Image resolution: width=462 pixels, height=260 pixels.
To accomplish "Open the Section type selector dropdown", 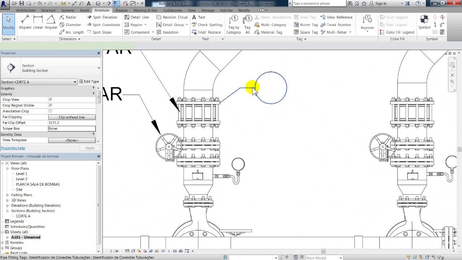I will [99, 68].
